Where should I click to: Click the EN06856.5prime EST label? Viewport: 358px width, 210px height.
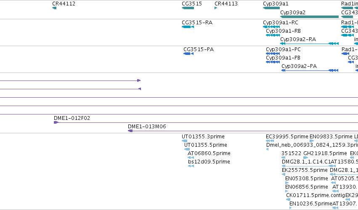(x=307, y=187)
